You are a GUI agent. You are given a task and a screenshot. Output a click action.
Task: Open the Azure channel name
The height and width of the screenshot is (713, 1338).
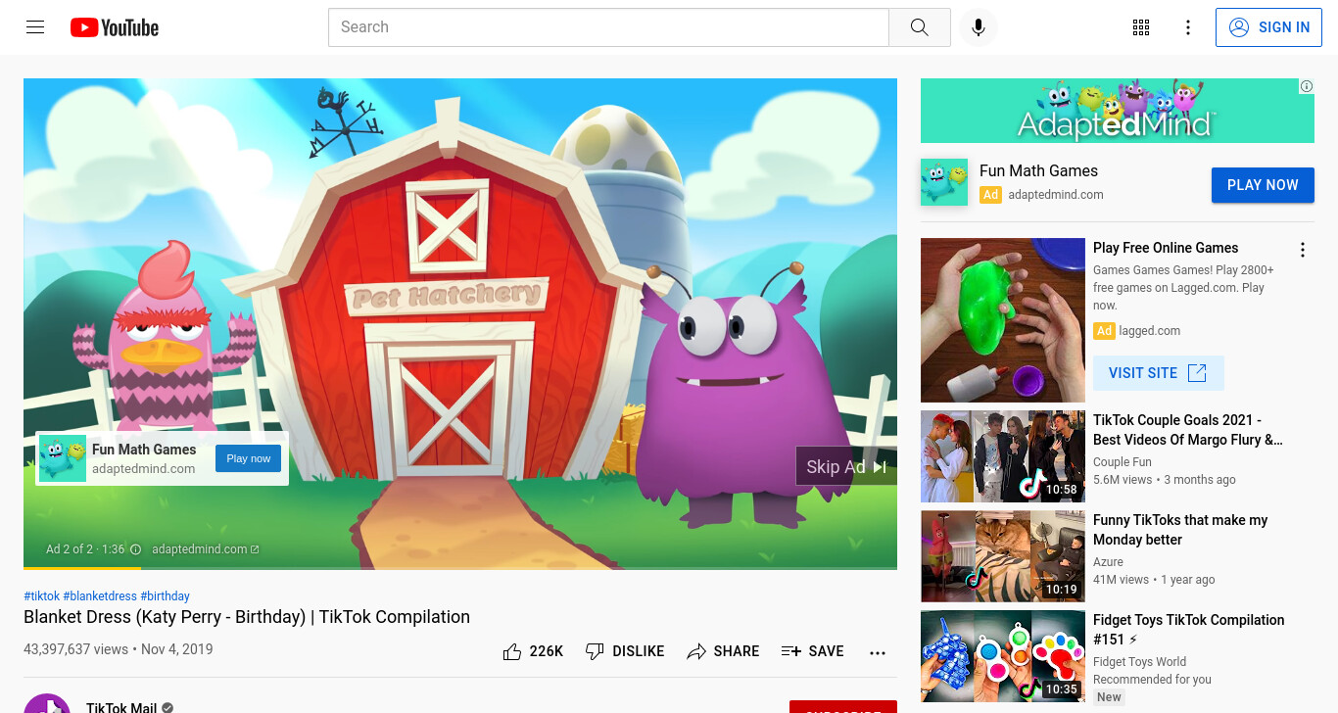click(1108, 562)
